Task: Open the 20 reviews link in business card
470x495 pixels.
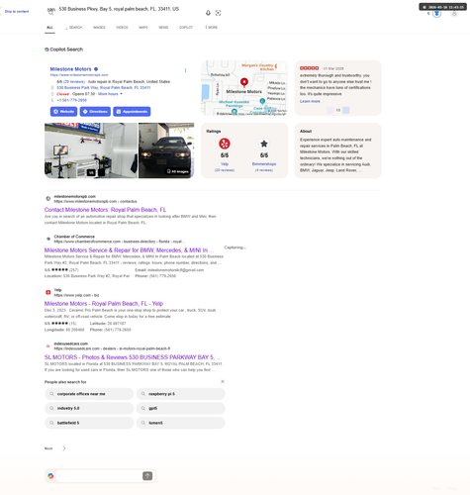Action: [x=74, y=81]
